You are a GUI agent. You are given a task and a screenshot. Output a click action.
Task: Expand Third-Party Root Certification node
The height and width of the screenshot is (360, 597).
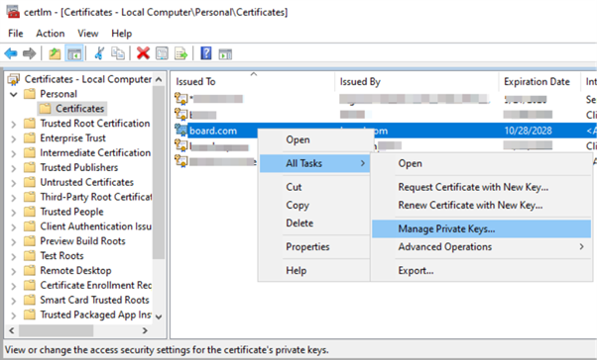14,198
